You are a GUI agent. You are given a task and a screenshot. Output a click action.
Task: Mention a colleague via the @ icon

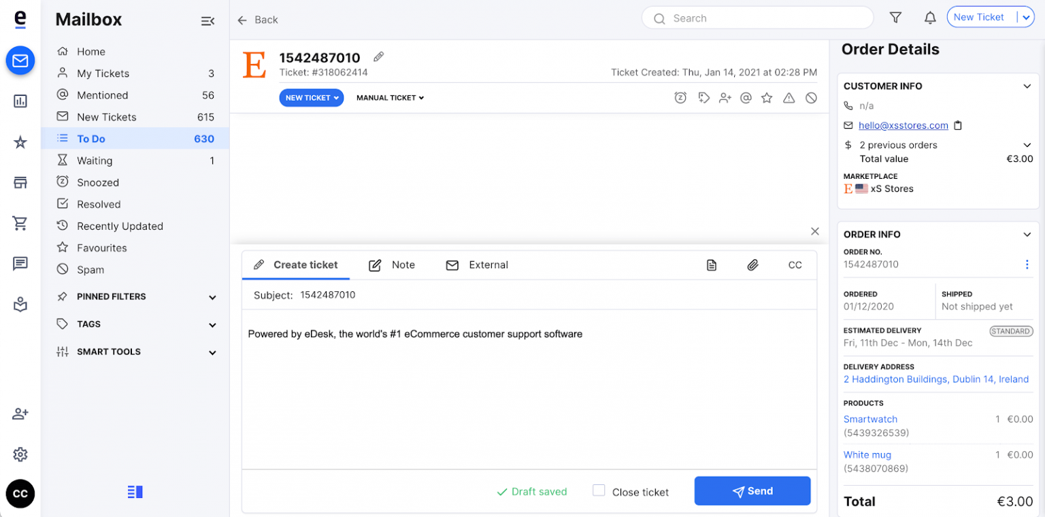coord(746,97)
